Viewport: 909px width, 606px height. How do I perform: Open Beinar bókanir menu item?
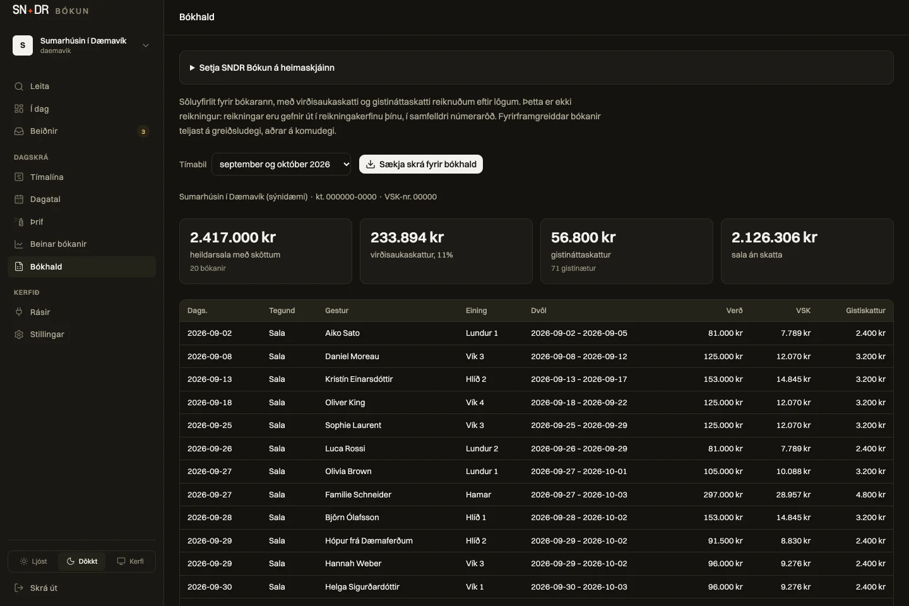[x=81, y=244]
